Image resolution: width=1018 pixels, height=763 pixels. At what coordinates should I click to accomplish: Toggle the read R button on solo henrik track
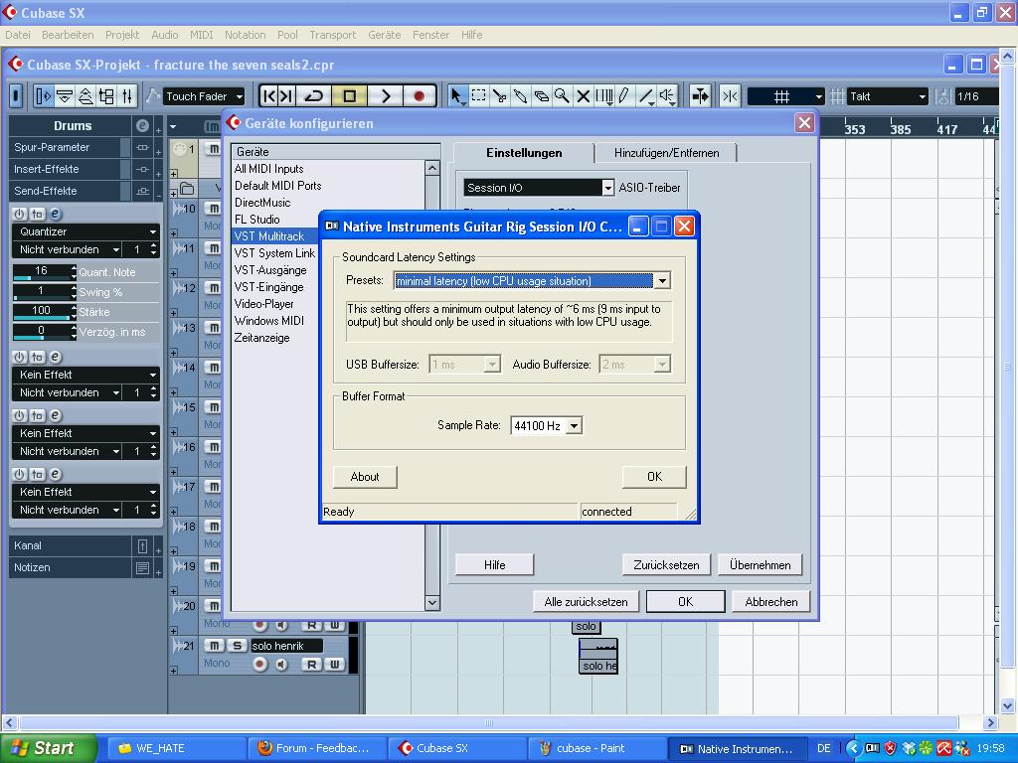tap(311, 665)
